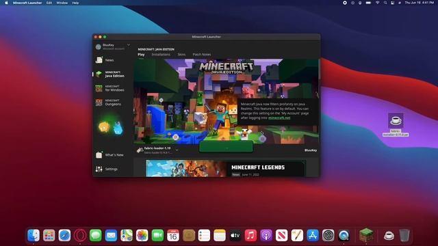Open the Window menu
This screenshot has height=246, width=438.
62,3
